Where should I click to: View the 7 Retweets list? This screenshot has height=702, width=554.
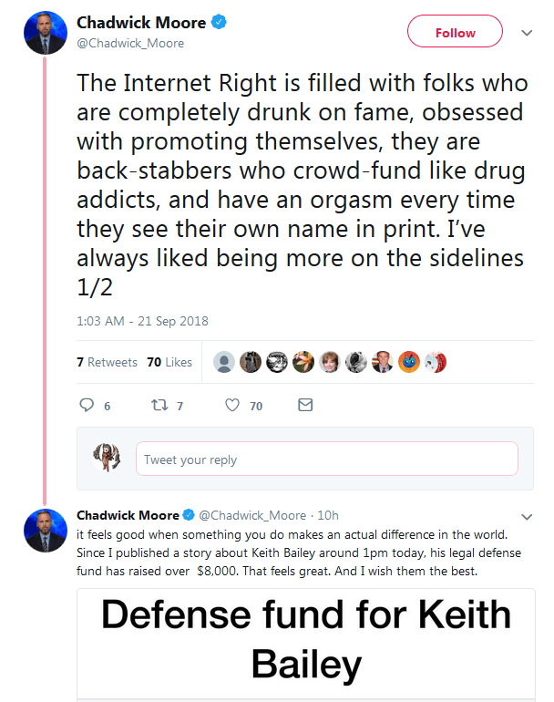pos(107,362)
